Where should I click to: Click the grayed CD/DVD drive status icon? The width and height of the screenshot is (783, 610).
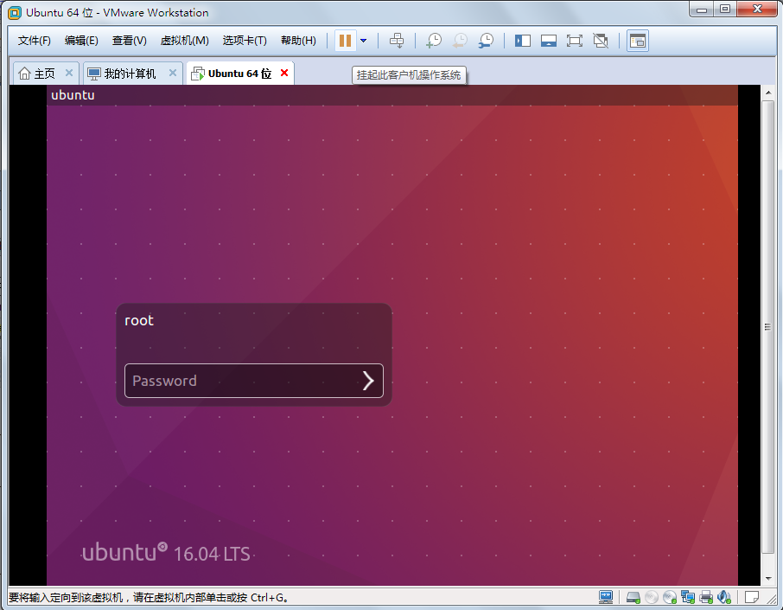pos(651,597)
